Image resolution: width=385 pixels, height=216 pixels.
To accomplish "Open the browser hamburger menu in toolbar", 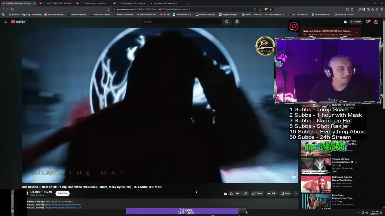I will point(381,9).
